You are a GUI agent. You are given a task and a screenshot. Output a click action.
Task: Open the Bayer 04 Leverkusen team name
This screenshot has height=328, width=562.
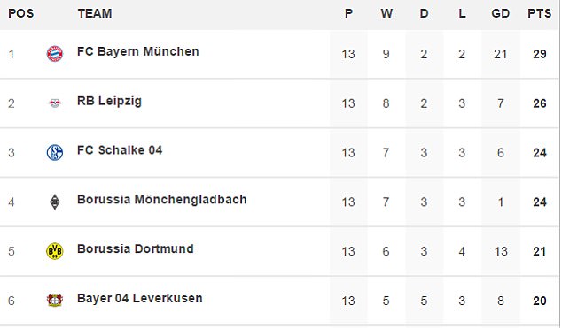pos(140,298)
